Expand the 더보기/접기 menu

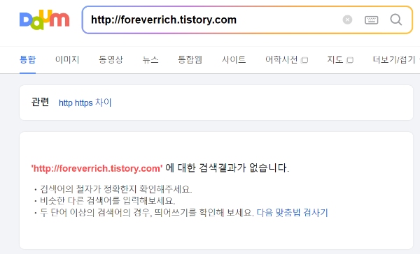point(395,59)
